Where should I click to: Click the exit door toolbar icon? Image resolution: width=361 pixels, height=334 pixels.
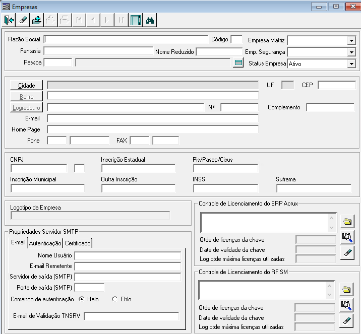pyautogui.click(x=9, y=20)
